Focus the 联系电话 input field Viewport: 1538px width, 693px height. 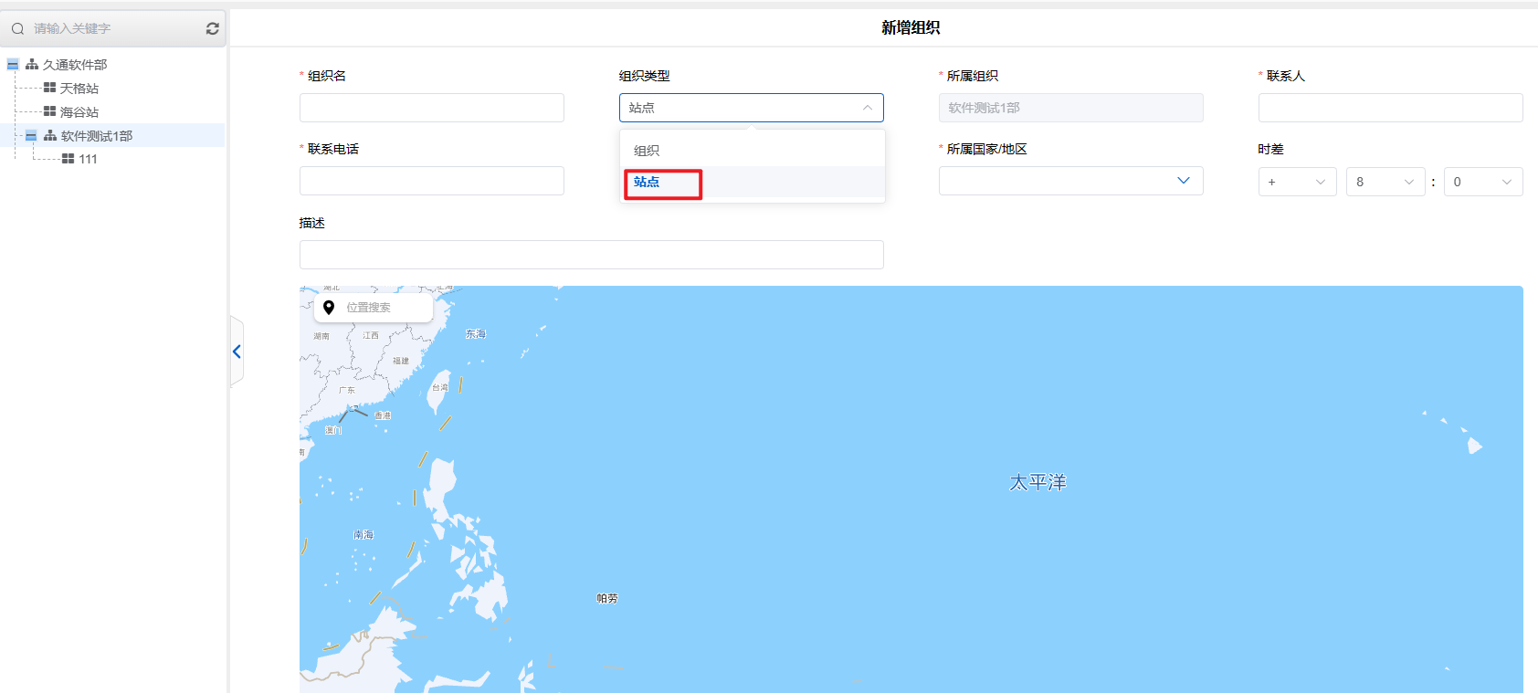coord(431,181)
